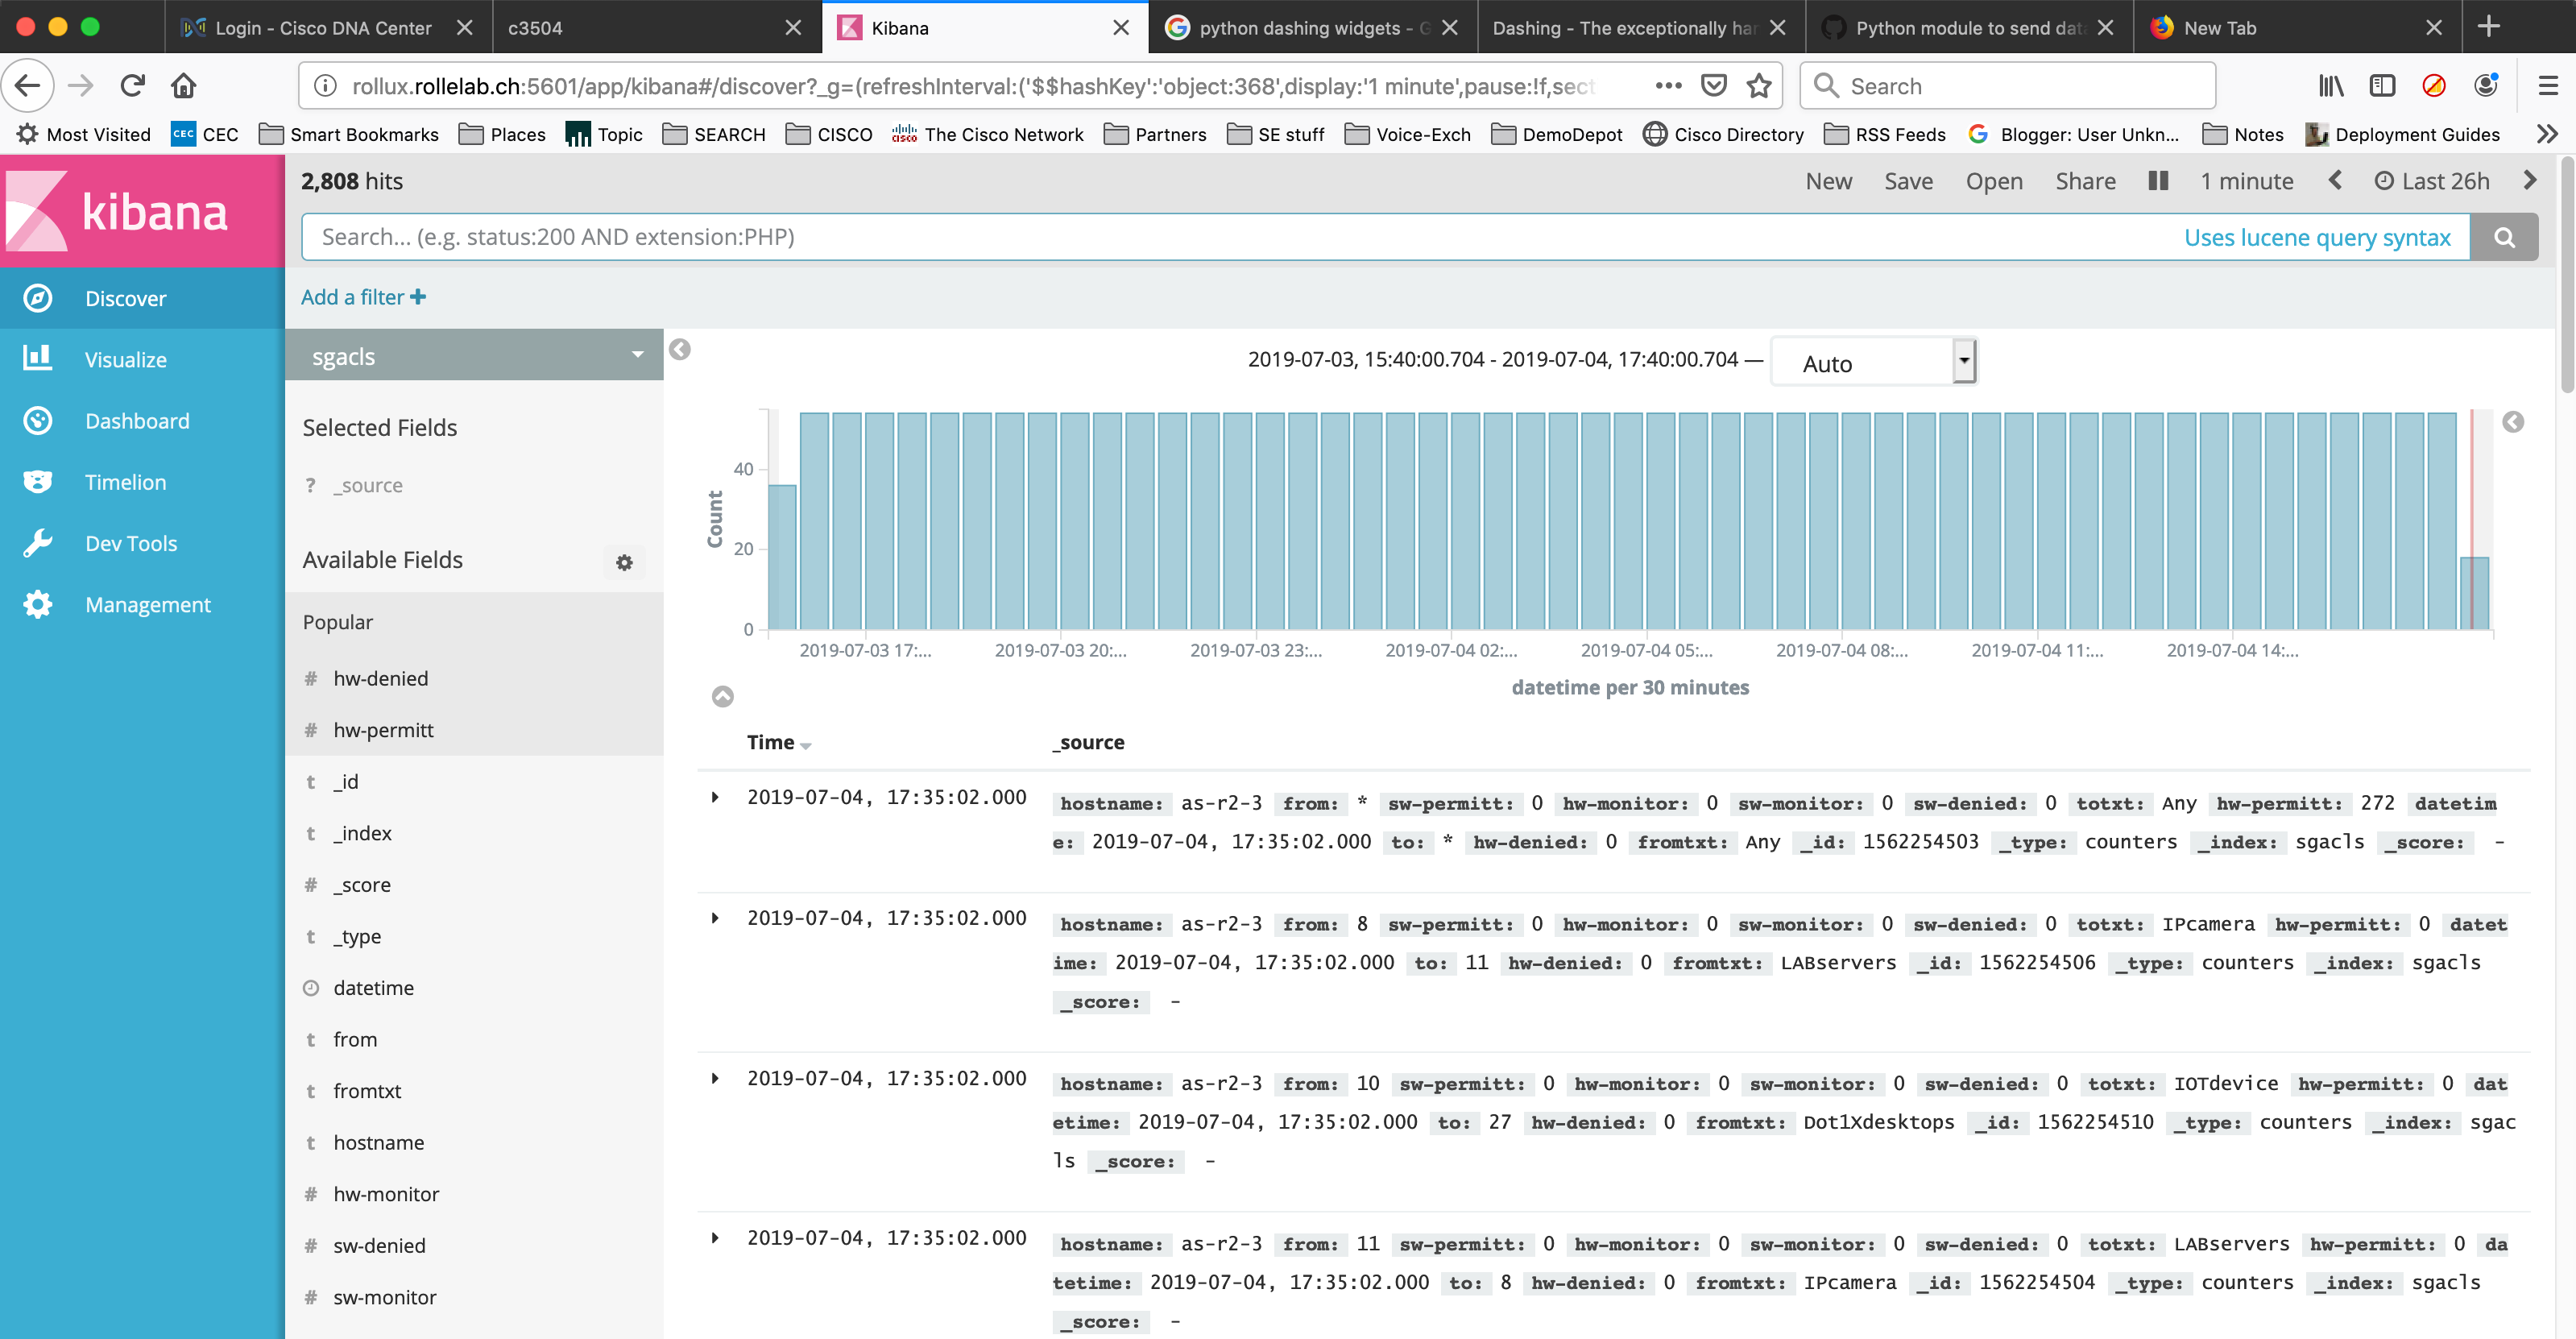Pause the auto-refresh interval

click(2158, 181)
